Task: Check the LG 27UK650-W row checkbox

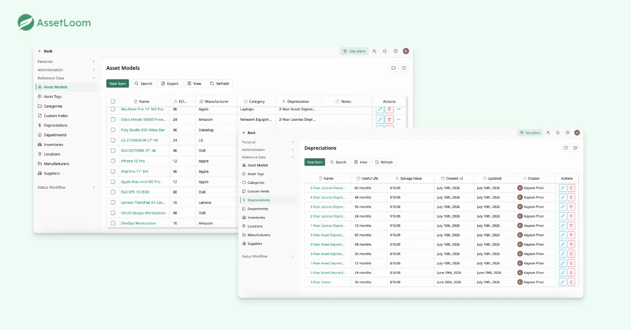Action: tap(113, 140)
